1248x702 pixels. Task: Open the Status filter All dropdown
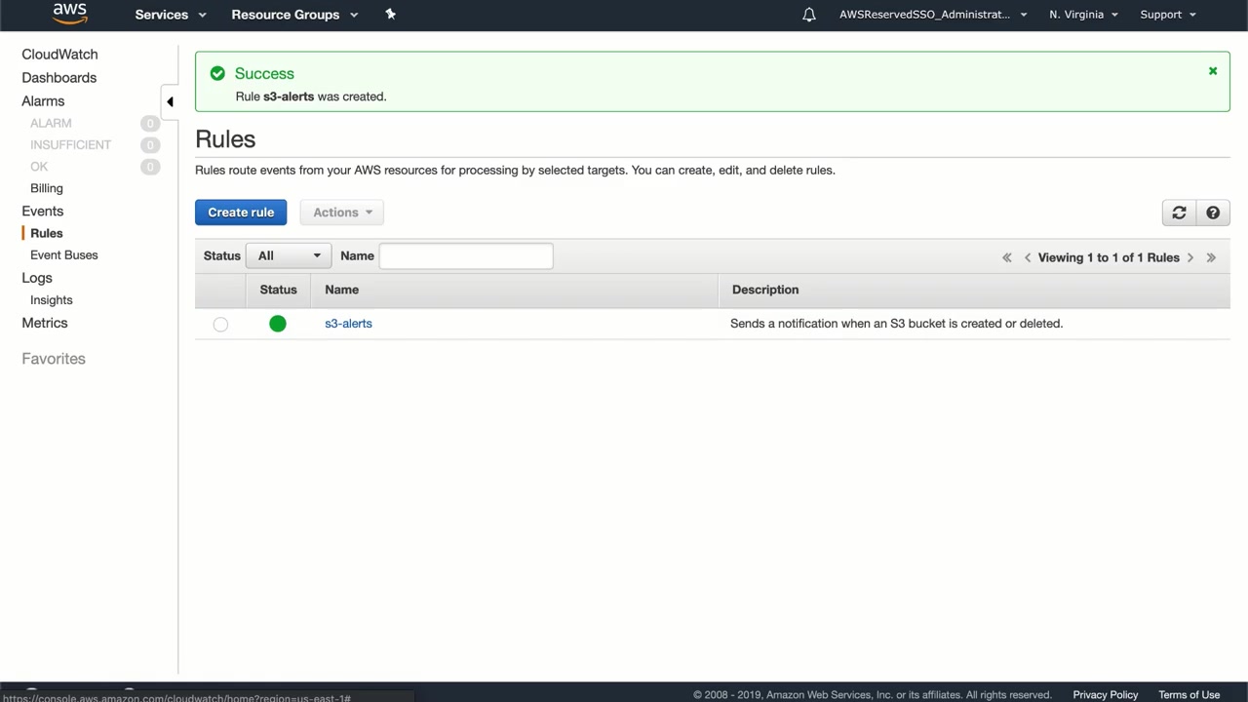pos(288,255)
